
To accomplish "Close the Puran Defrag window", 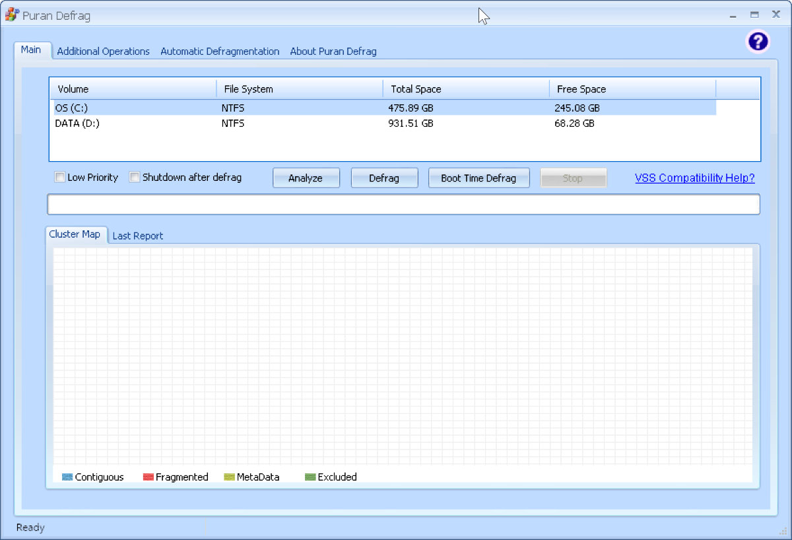I will coord(776,15).
